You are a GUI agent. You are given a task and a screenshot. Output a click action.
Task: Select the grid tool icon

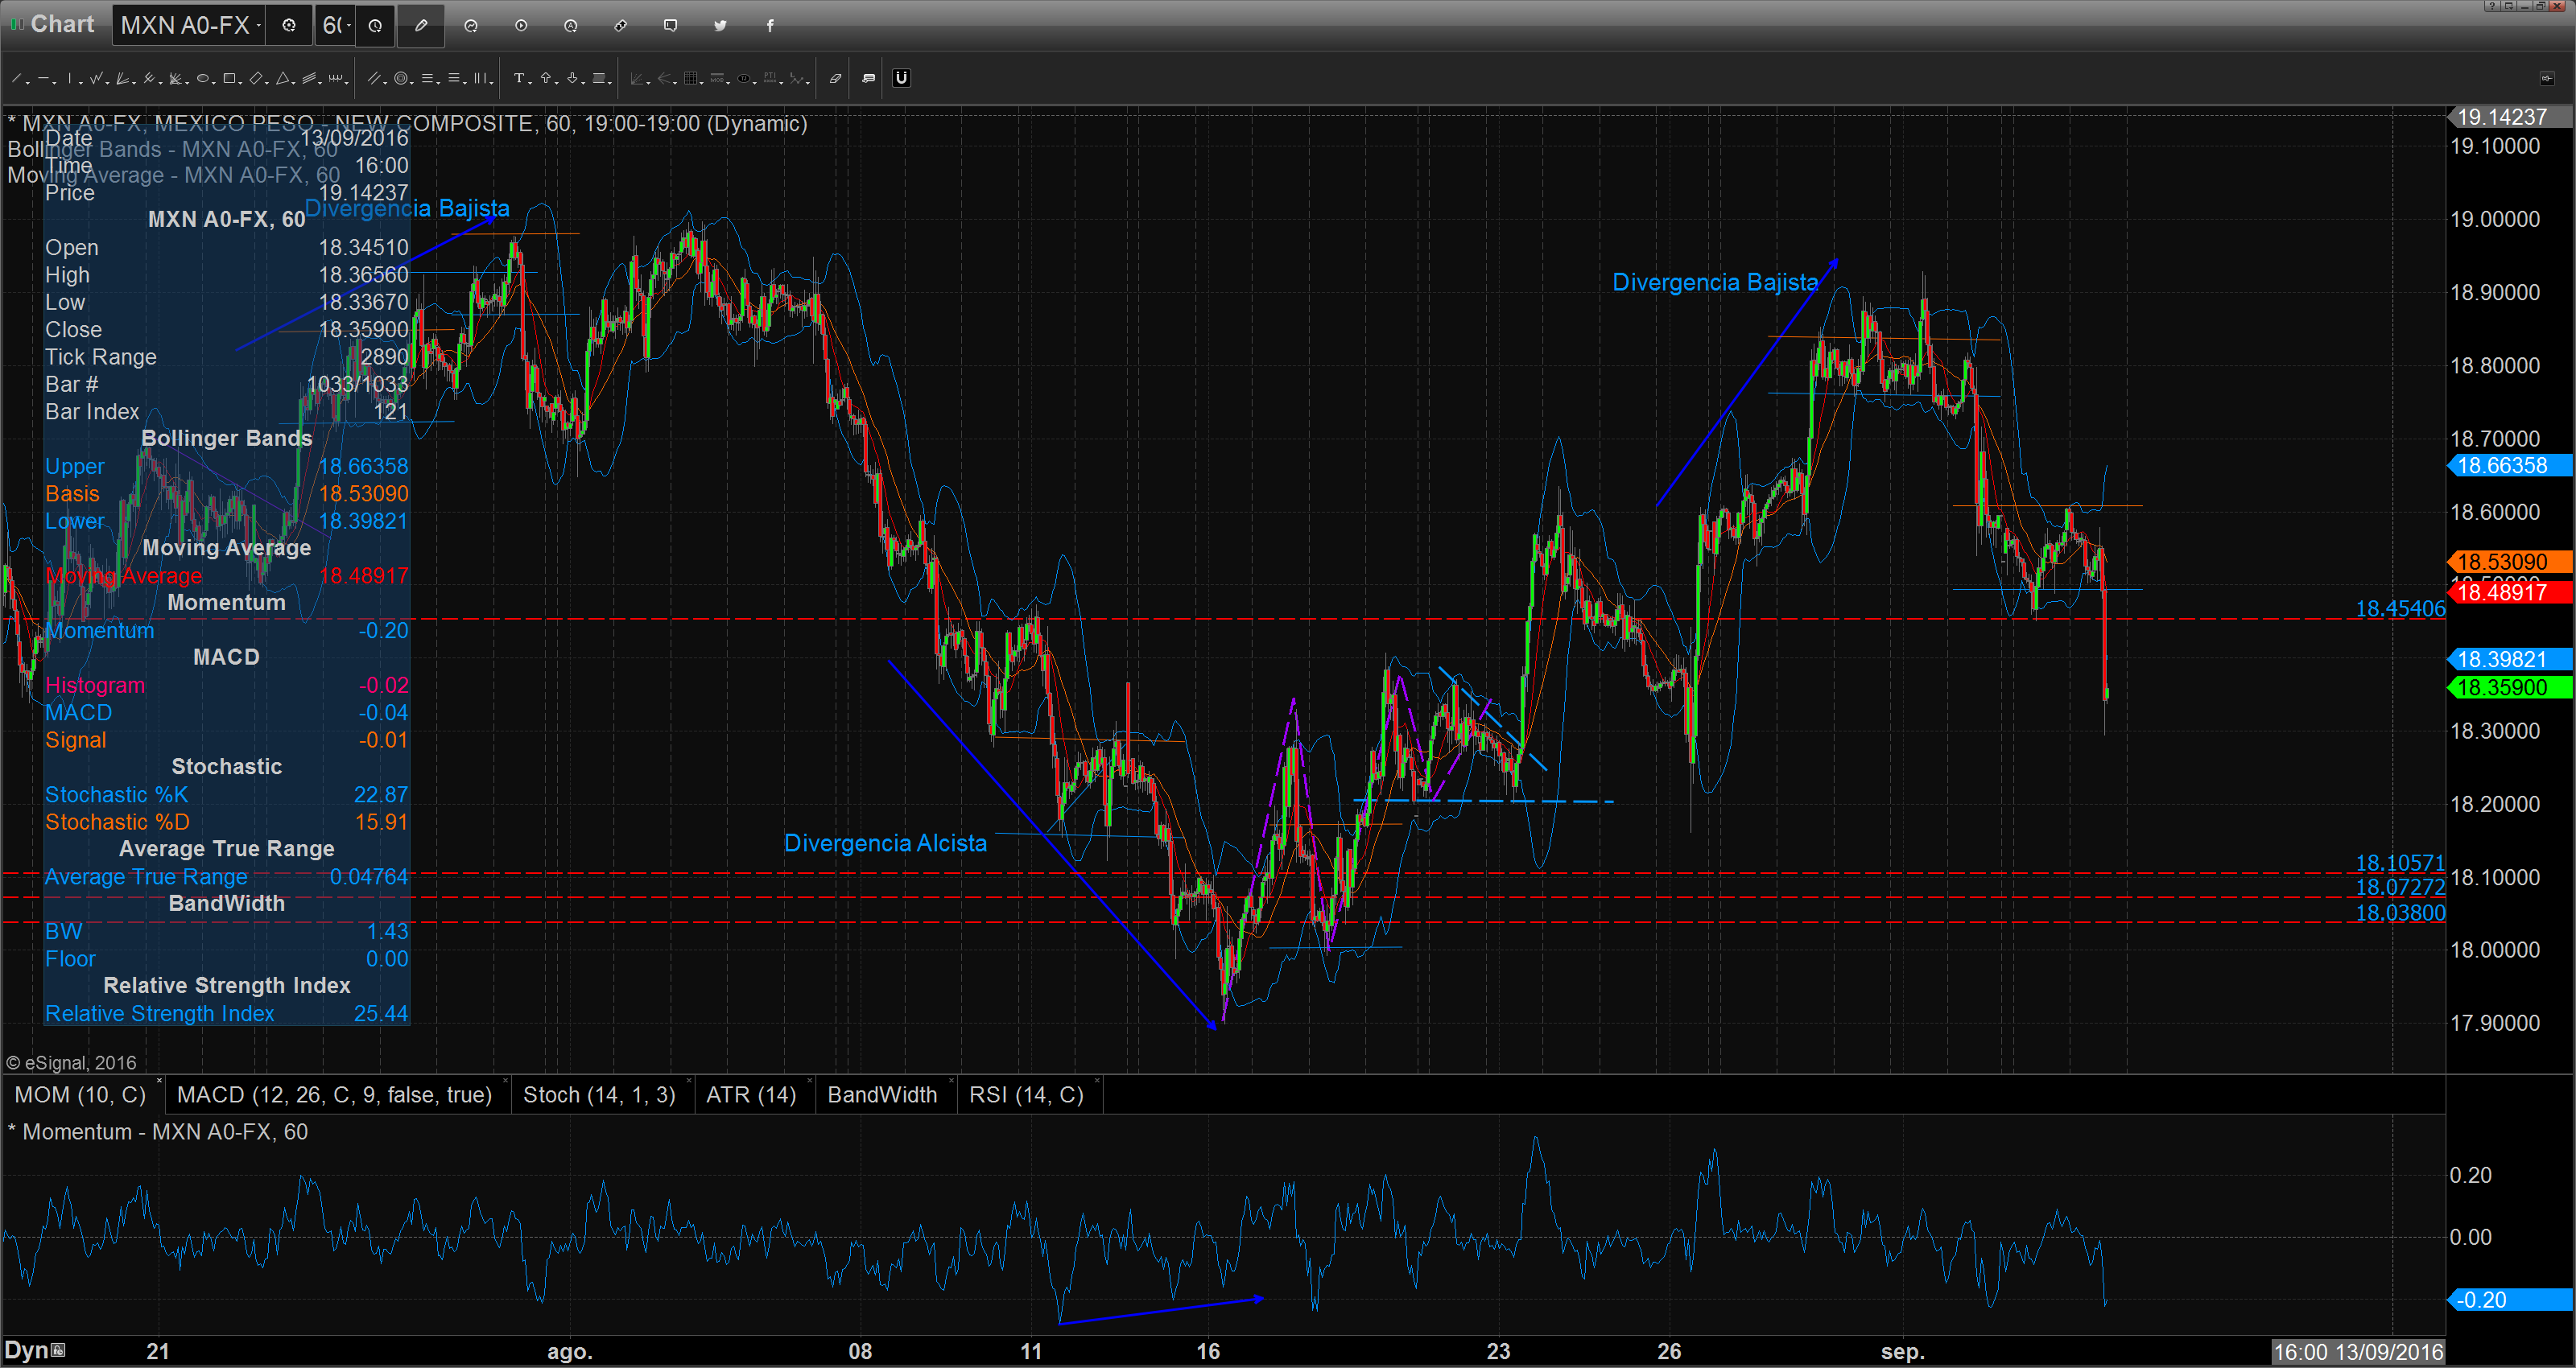(691, 78)
